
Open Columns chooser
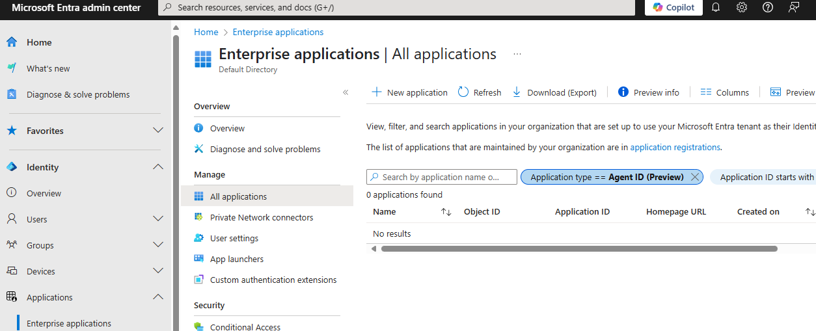725,92
